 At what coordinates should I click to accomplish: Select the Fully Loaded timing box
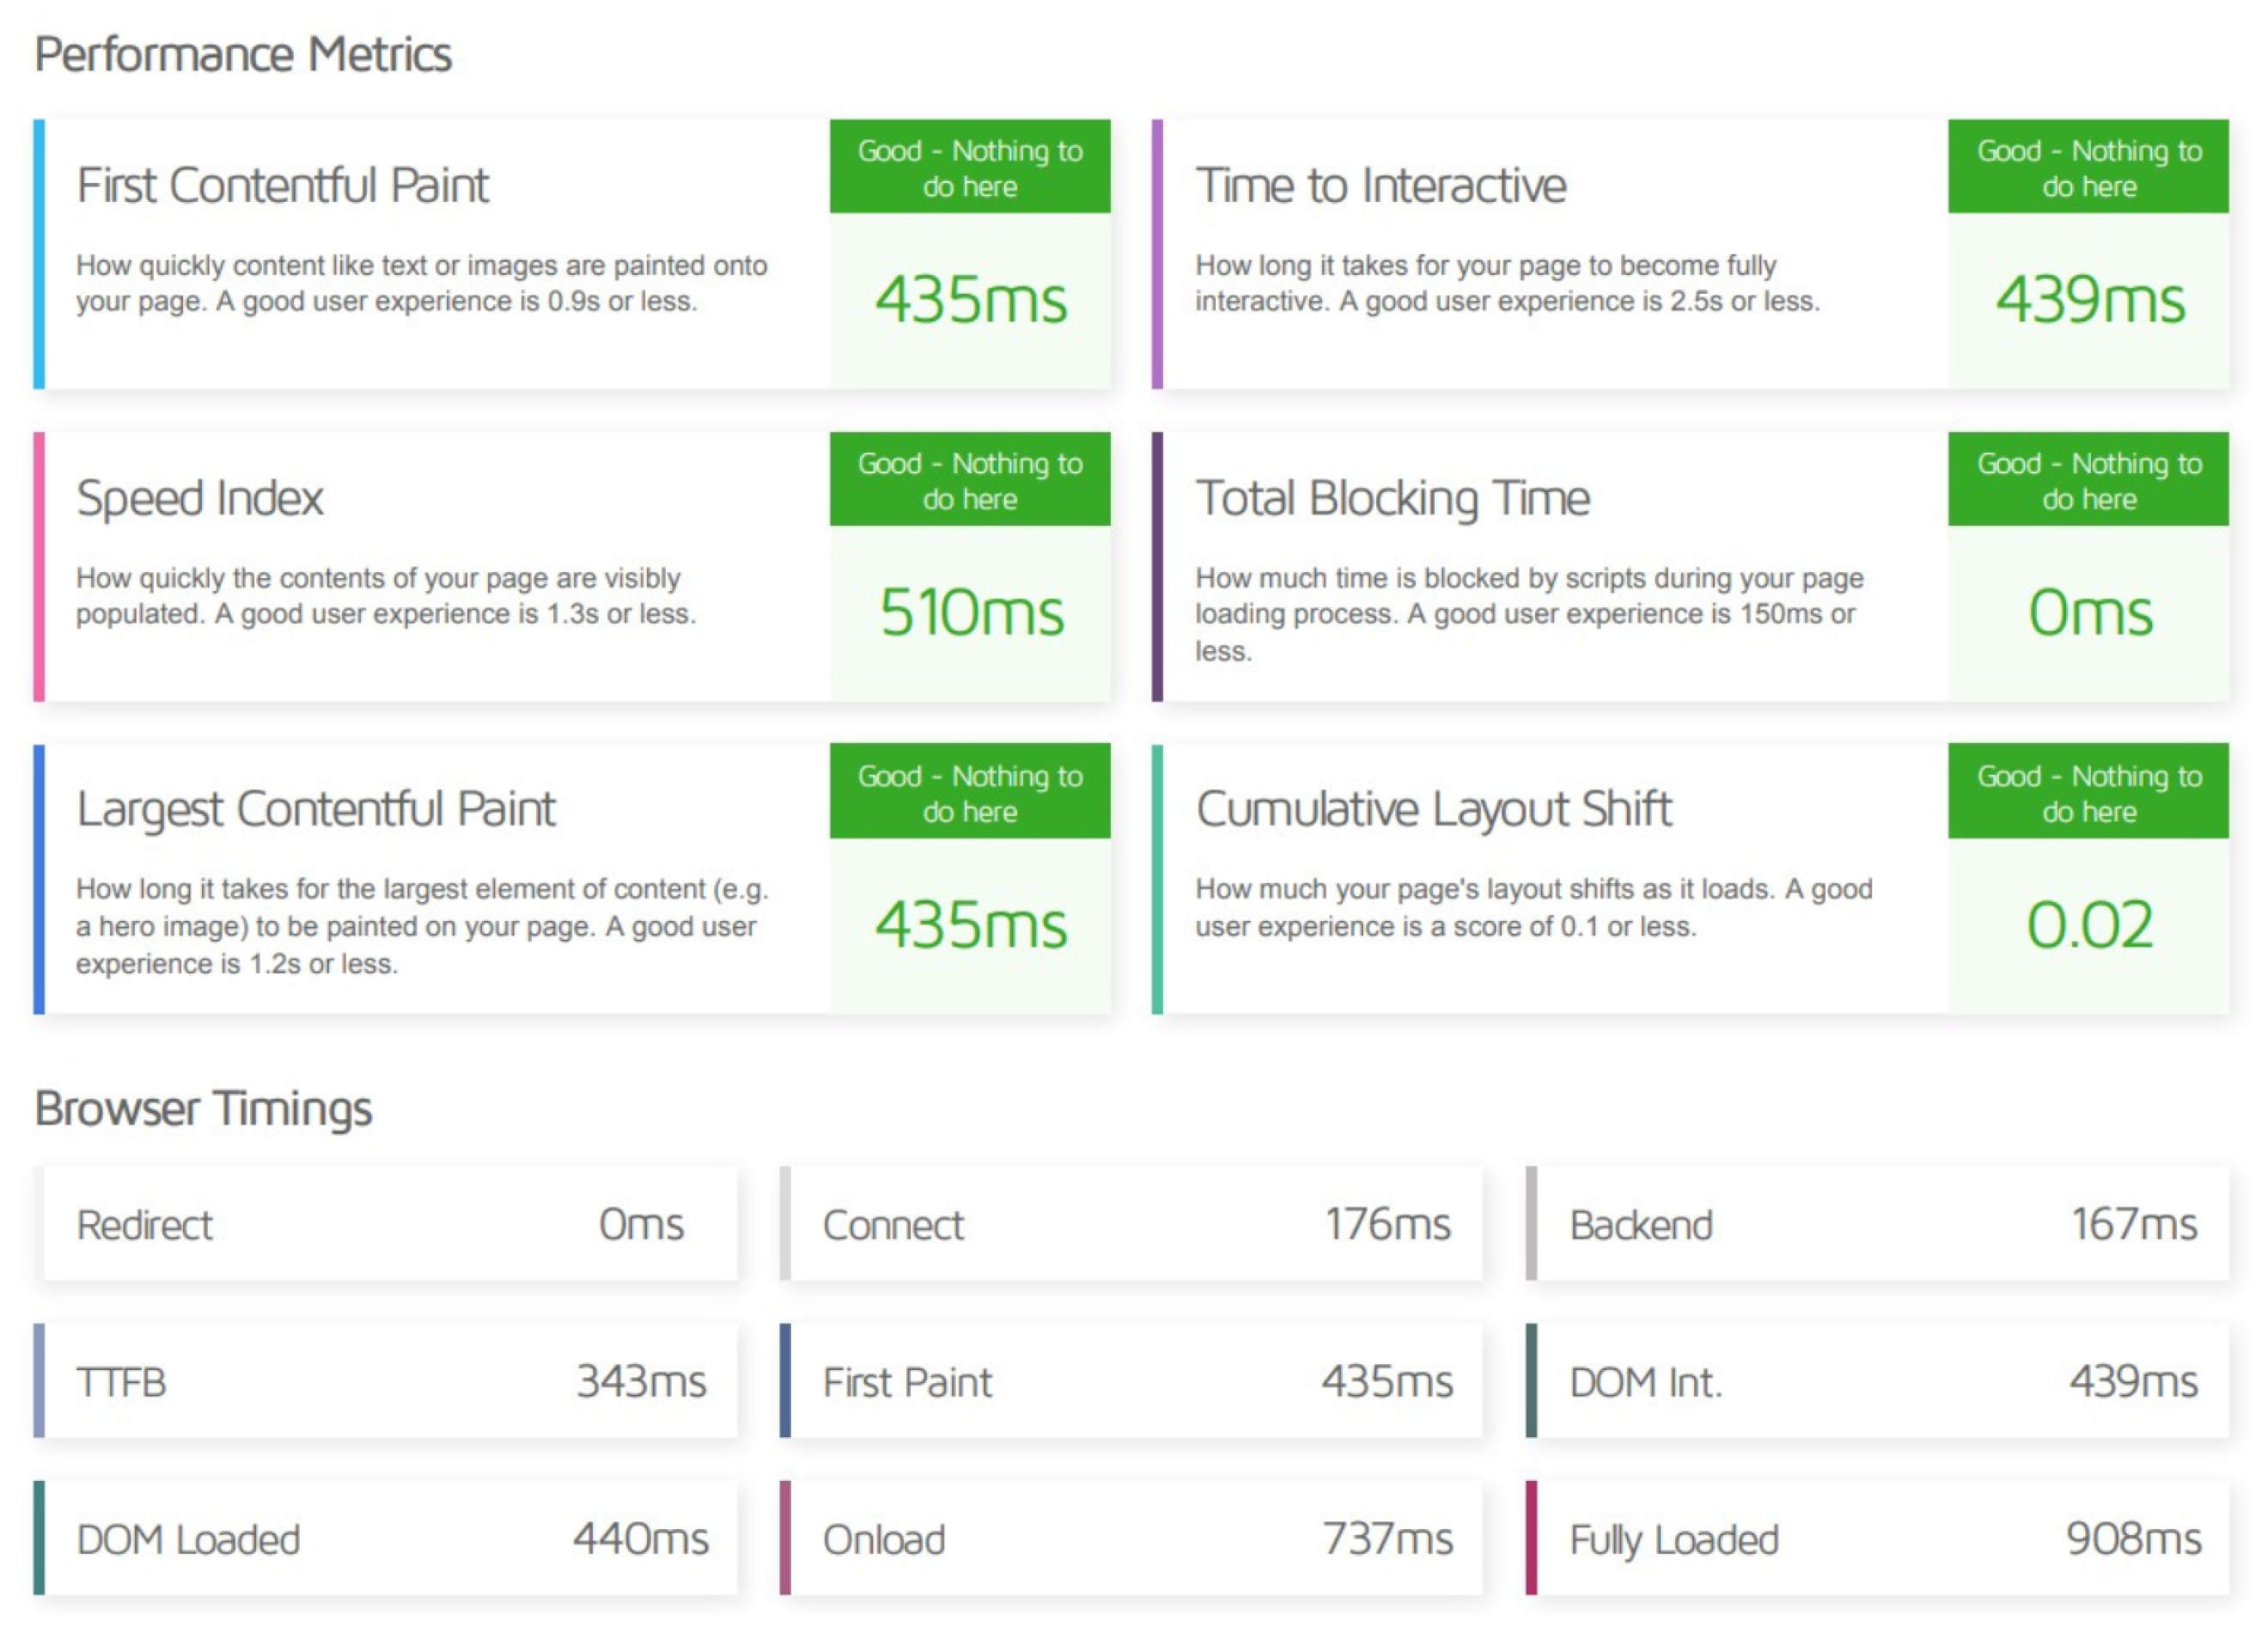coord(1880,1538)
